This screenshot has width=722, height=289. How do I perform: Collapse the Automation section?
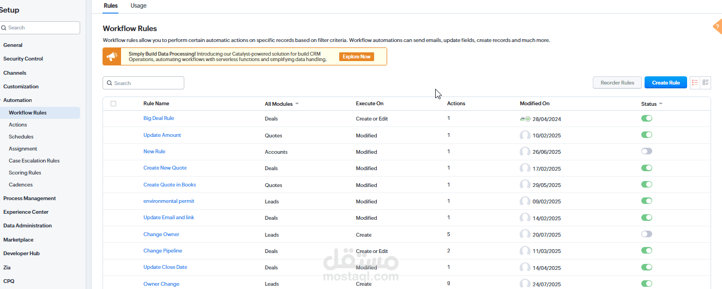17,100
